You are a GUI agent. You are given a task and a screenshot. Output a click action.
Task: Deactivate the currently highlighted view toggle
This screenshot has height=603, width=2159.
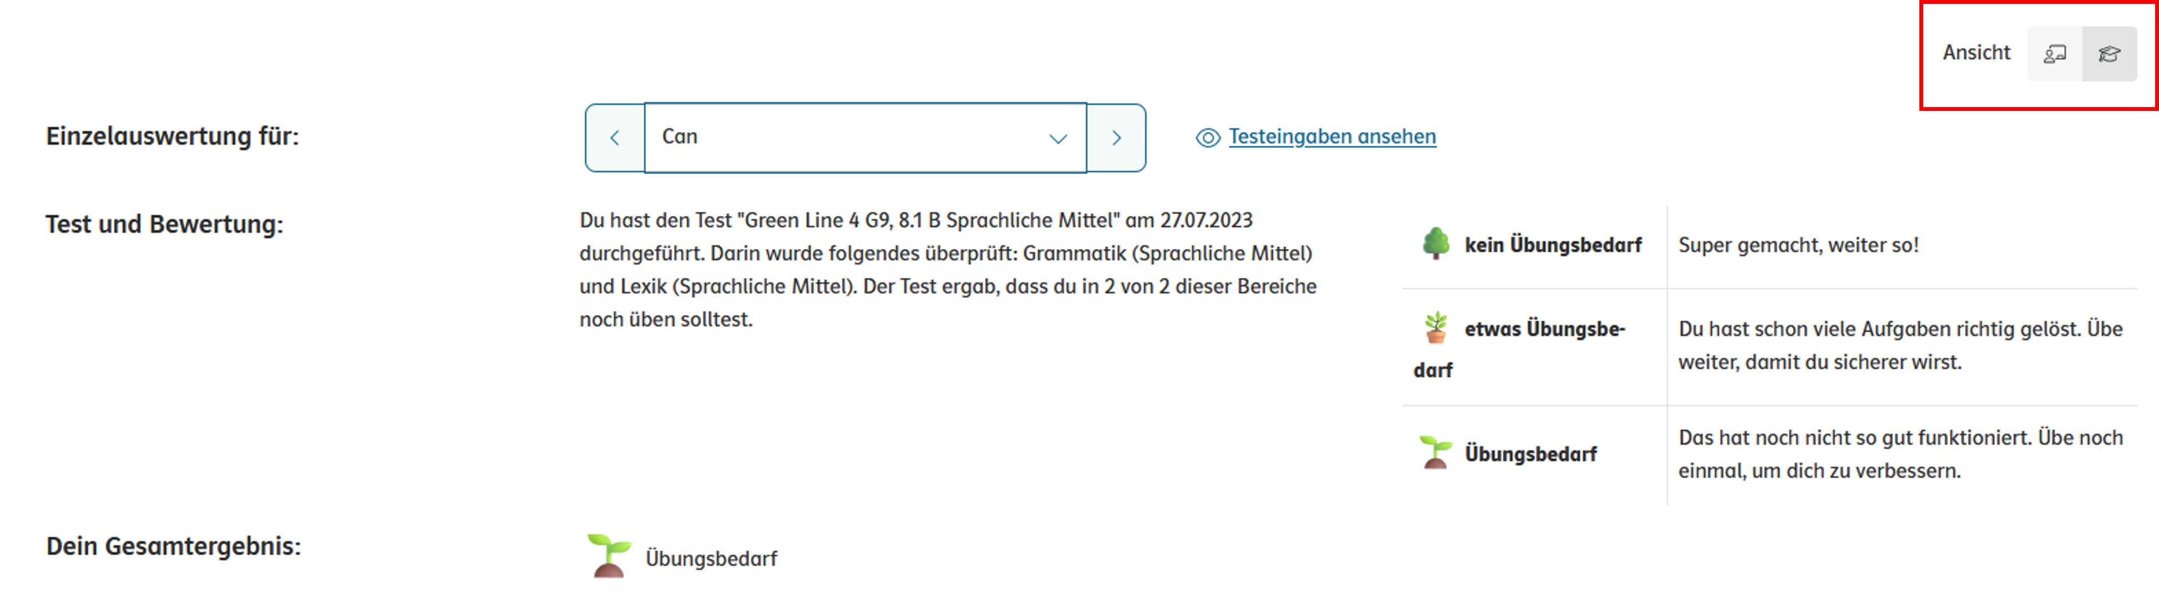[2110, 53]
